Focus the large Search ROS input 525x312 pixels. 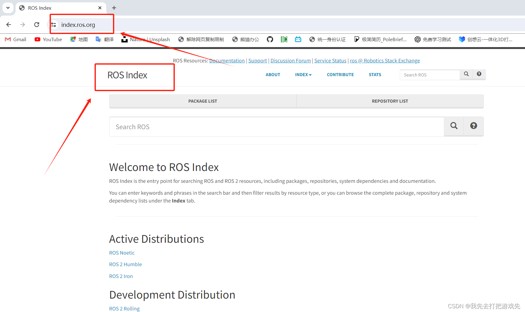point(277,127)
